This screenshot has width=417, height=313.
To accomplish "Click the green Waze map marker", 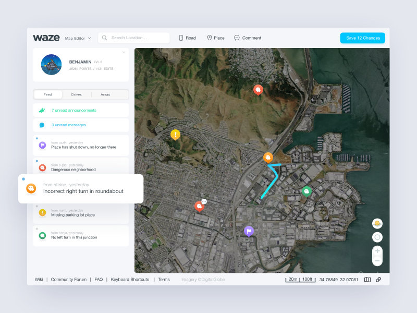I will tap(307, 191).
